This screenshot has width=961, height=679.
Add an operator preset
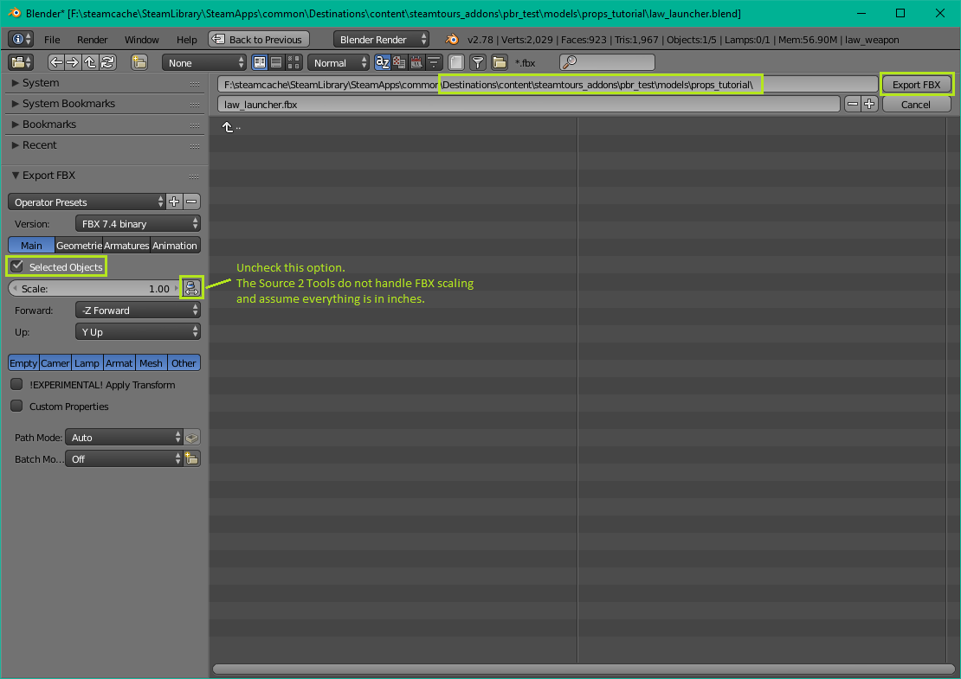click(174, 202)
